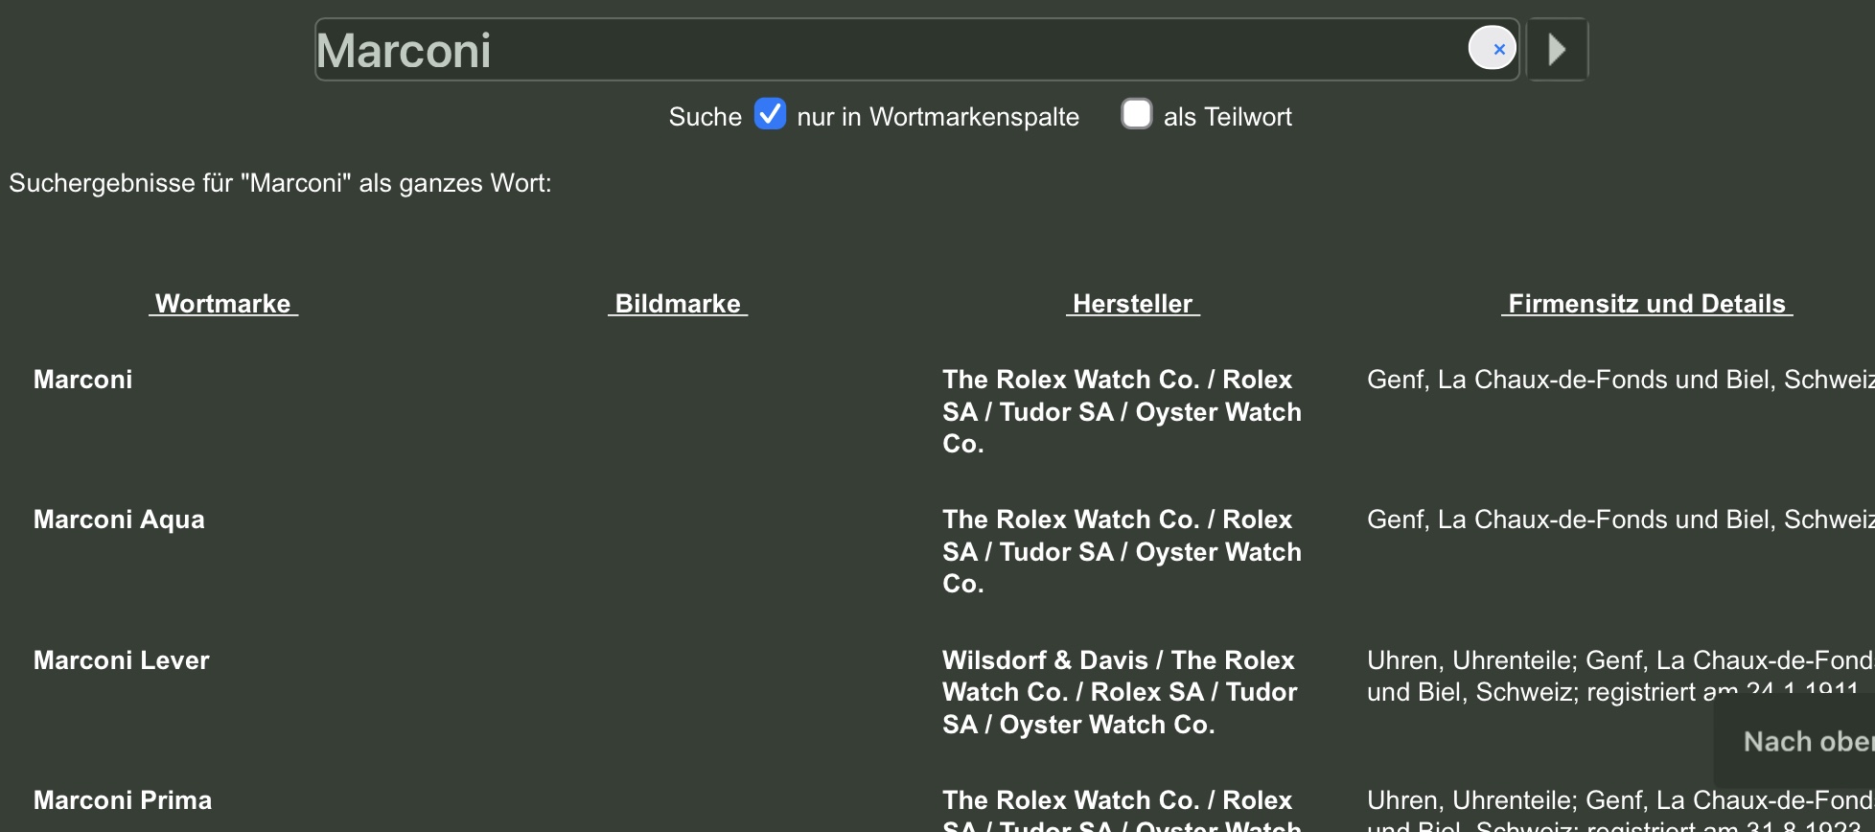1875x832 pixels.
Task: Sort by the Bildmarke column header
Action: pos(678,304)
